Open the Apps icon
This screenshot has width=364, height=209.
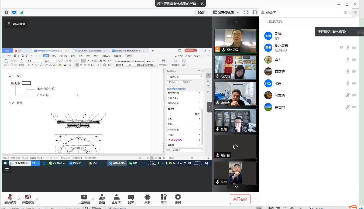[x=163, y=197]
